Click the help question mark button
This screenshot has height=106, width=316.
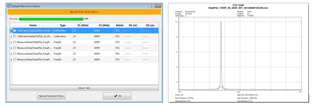151,6
